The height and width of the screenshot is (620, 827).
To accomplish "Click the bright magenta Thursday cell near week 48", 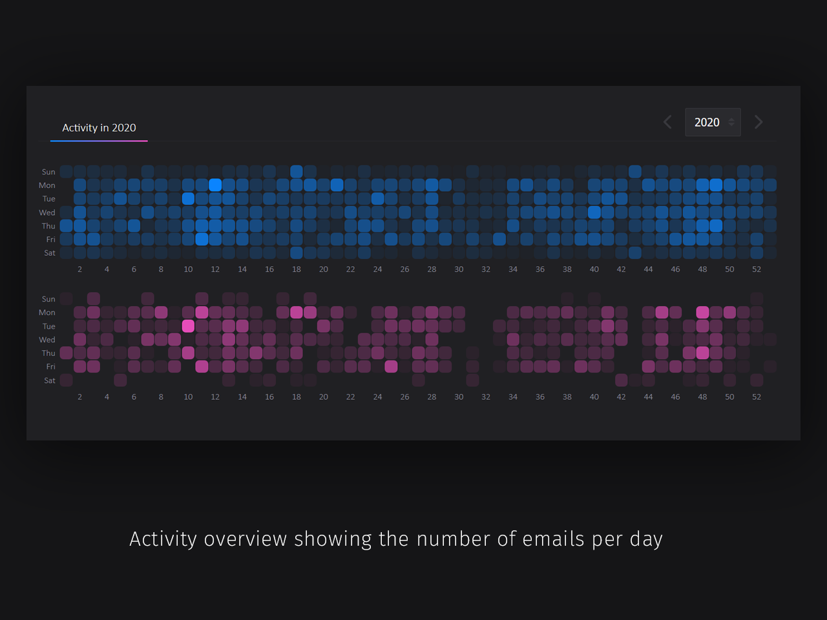I will pyautogui.click(x=702, y=353).
